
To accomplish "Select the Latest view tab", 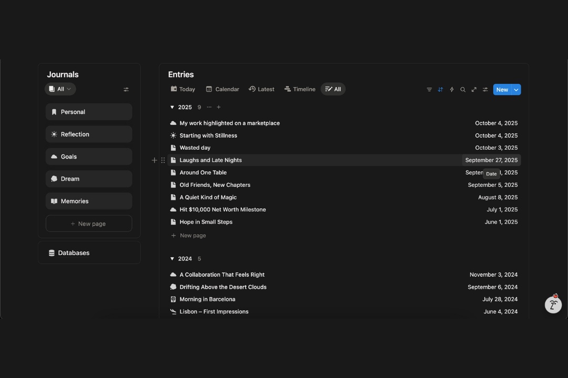I will tap(261, 89).
